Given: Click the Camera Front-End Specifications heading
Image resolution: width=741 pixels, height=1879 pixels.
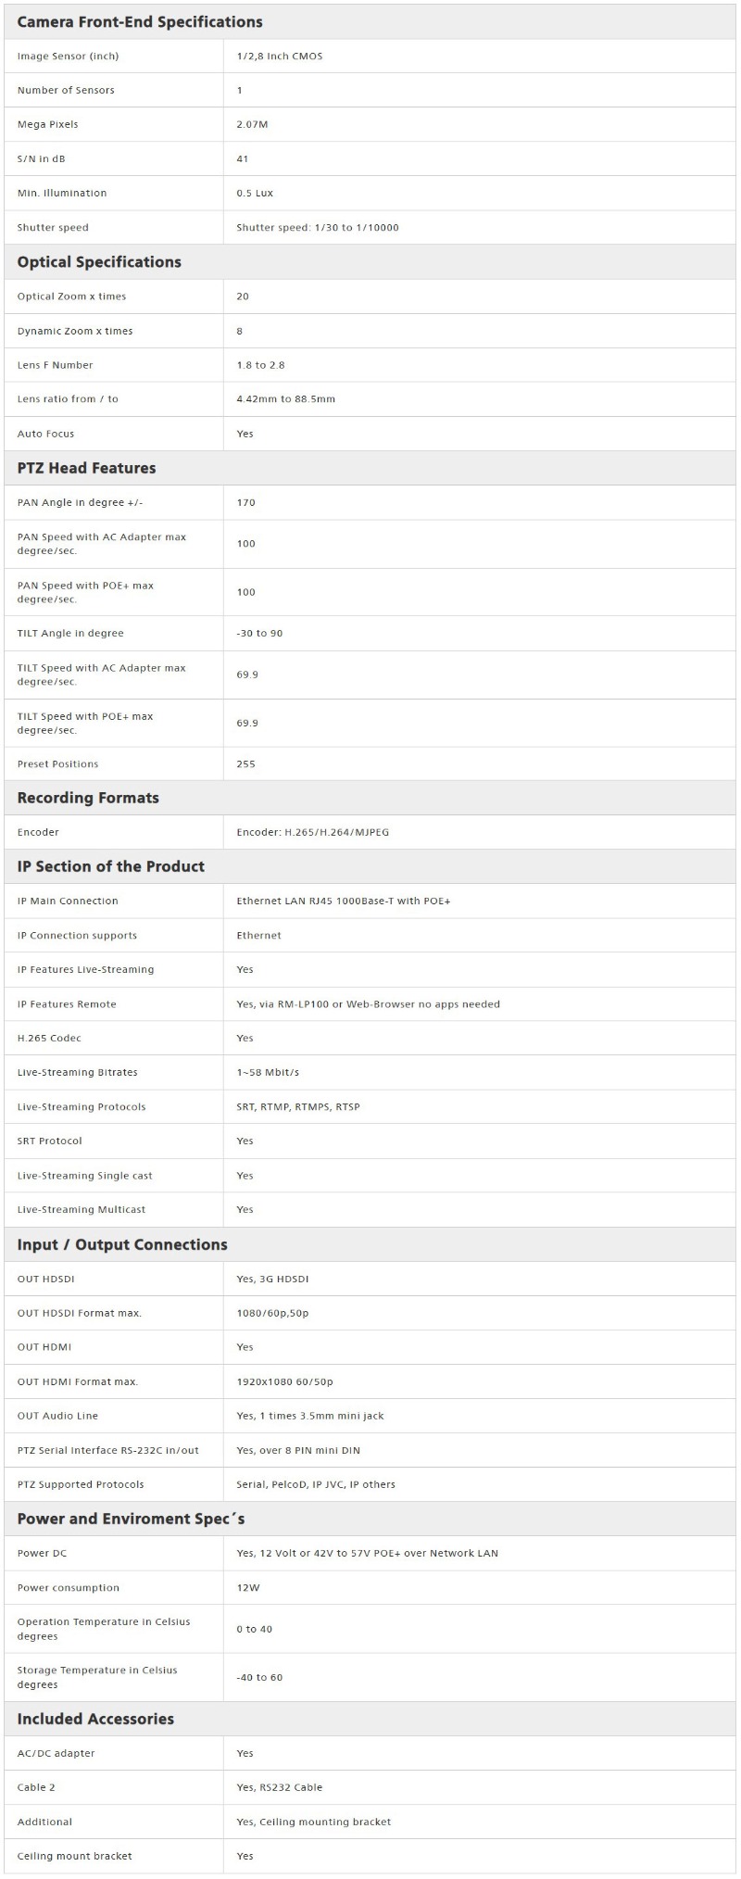Looking at the screenshot, I should coord(140,22).
